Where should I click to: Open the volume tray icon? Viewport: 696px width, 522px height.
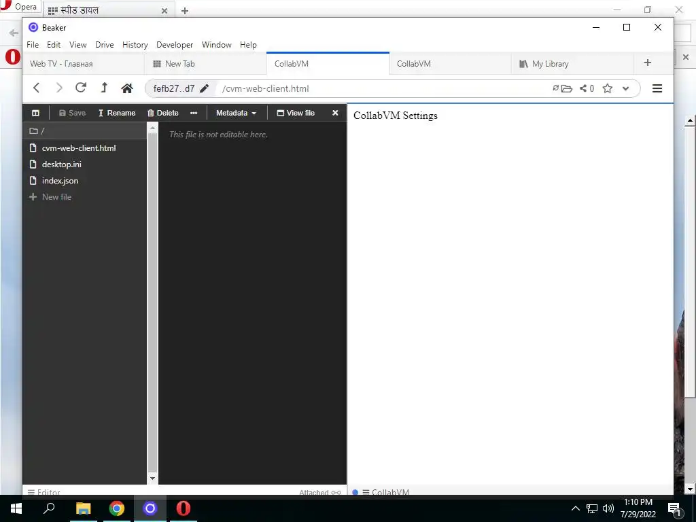point(608,508)
